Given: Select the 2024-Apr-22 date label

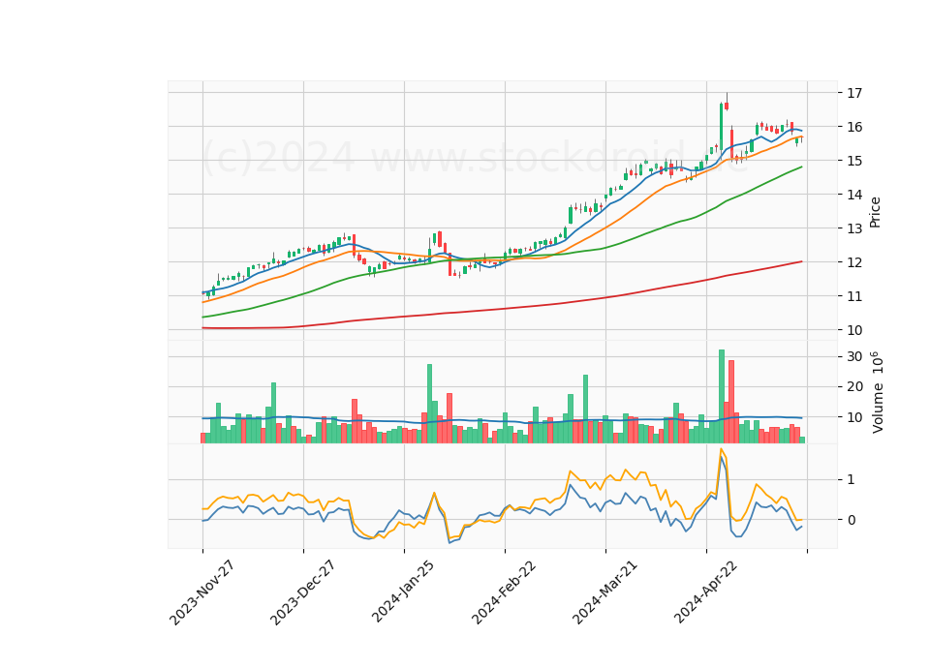Looking at the screenshot, I should 705,592.
